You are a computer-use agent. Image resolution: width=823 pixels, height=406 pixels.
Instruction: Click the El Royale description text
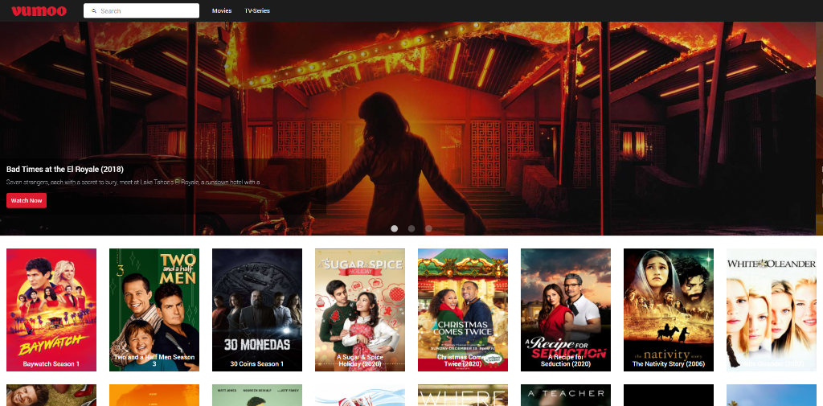133,182
